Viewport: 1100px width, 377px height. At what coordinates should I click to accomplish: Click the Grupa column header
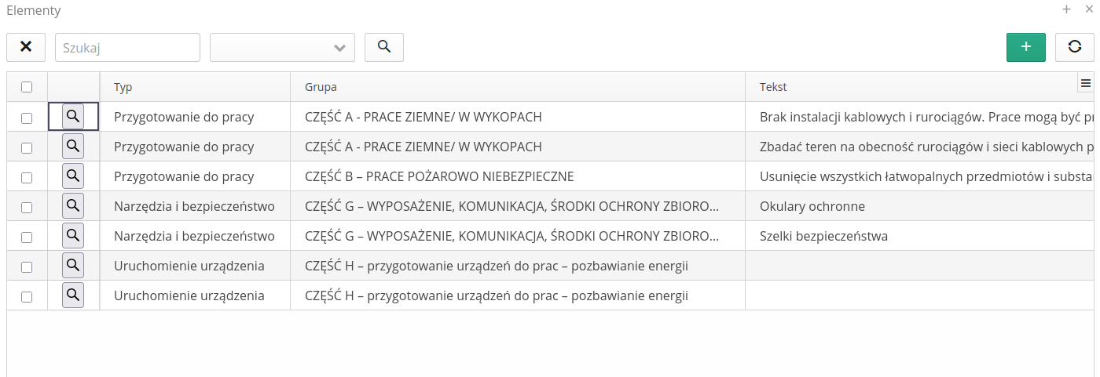(x=321, y=87)
